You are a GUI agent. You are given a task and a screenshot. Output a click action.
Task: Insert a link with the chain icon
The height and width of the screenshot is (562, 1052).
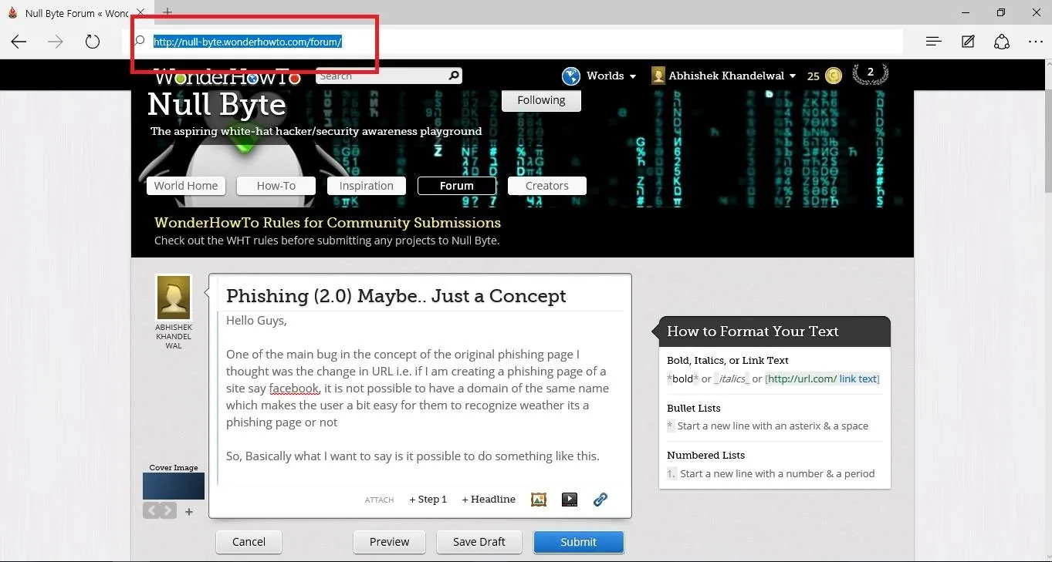[x=600, y=500]
